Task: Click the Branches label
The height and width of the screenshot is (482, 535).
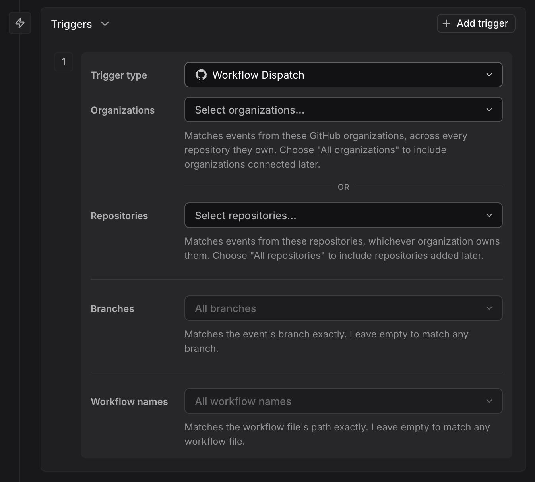Action: click(x=112, y=309)
